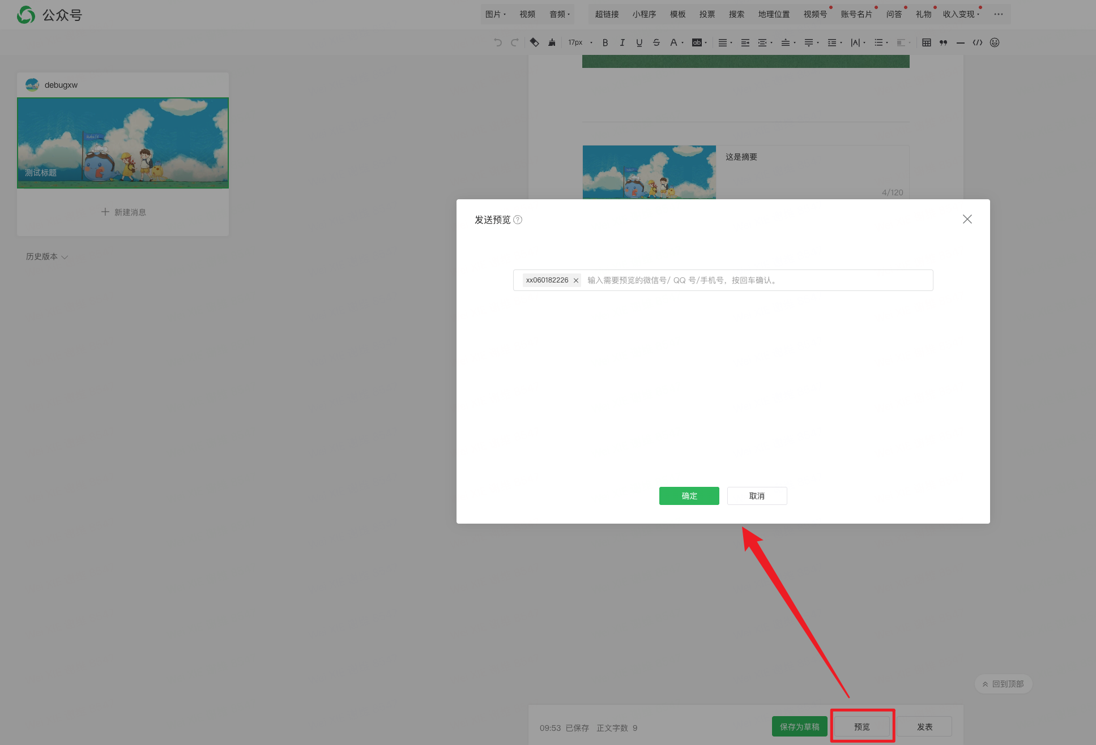Confirm preview with 确定 button
This screenshot has width=1096, height=745.
click(x=689, y=496)
